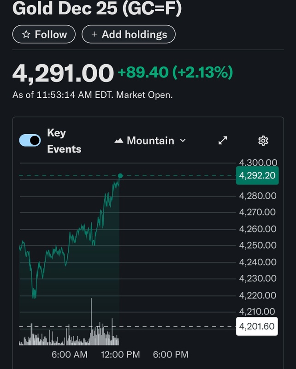Expand the chart to full screen
The height and width of the screenshot is (369, 296).
click(223, 141)
